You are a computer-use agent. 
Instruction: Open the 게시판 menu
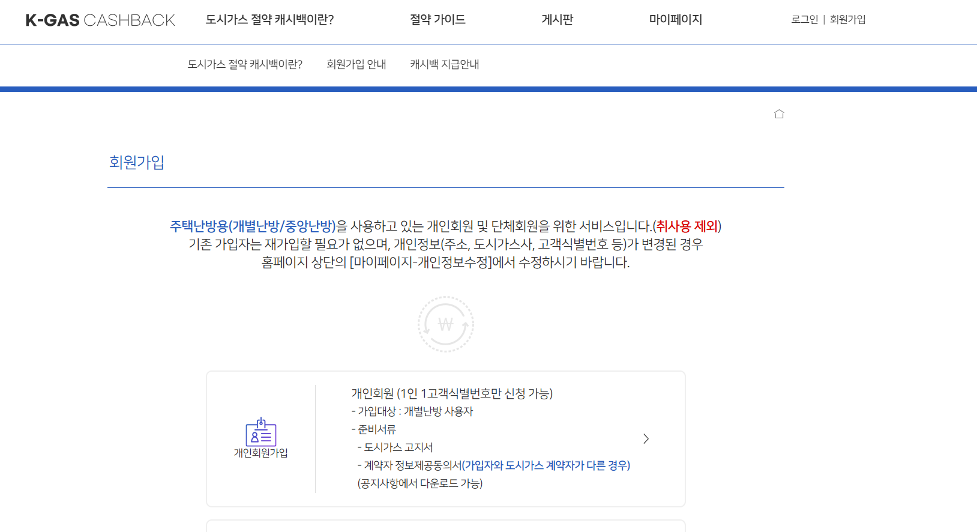pos(558,20)
